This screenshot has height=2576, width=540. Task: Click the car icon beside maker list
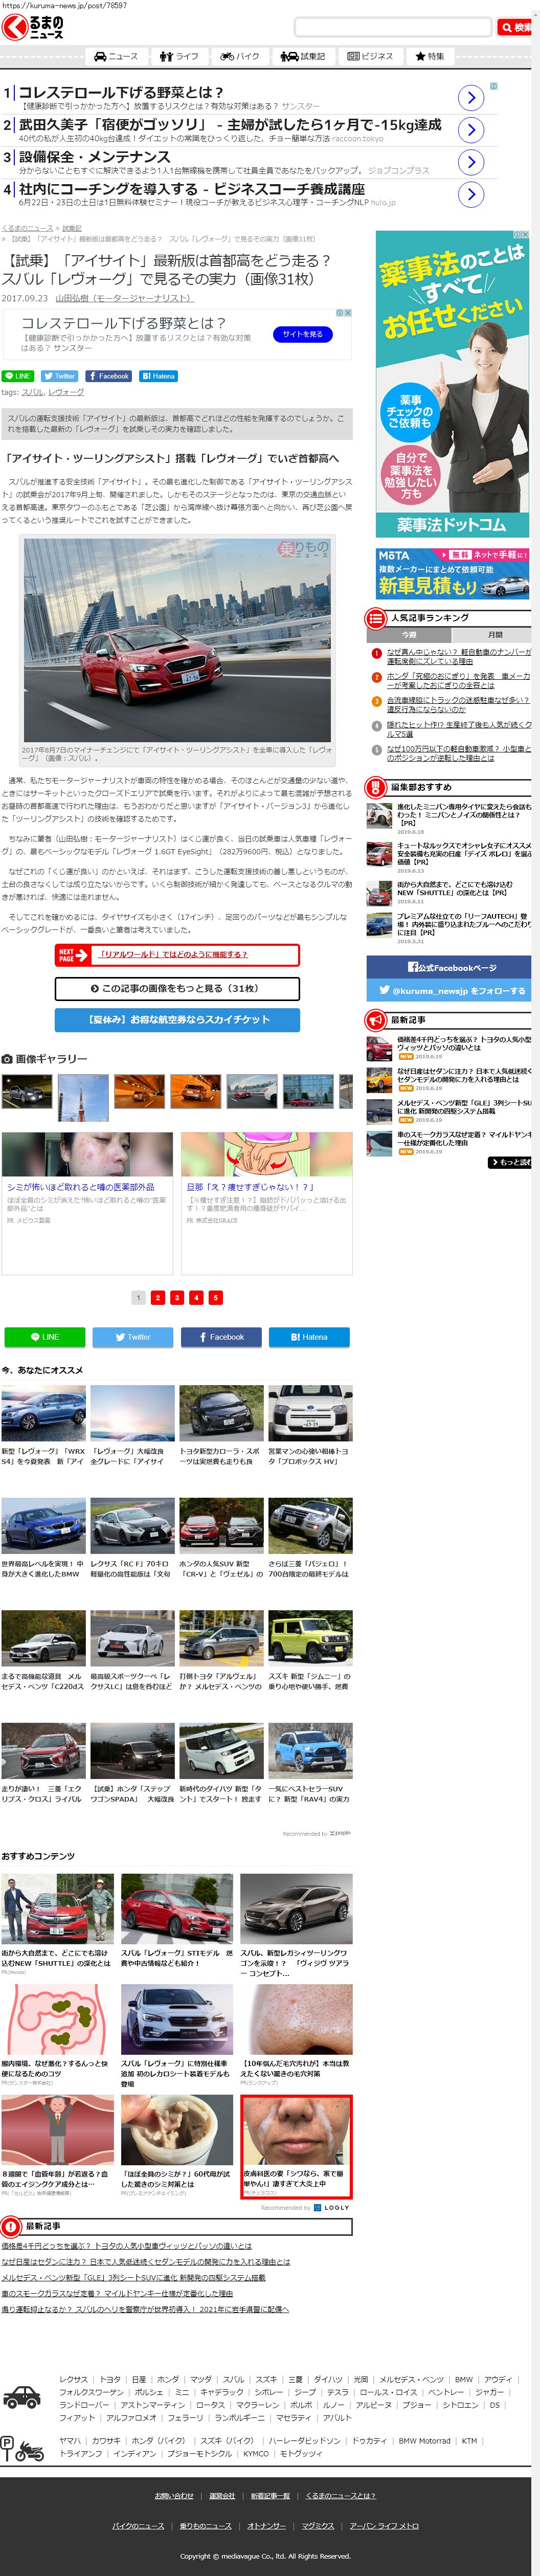[x=22, y=2397]
